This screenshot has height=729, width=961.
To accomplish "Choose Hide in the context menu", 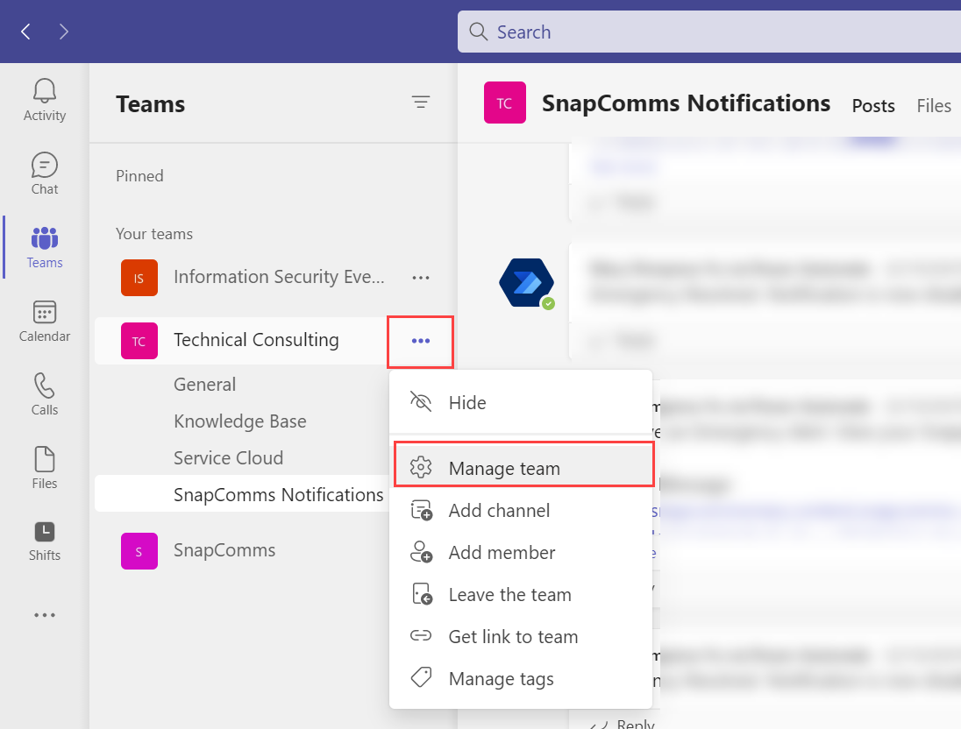I will (x=521, y=402).
